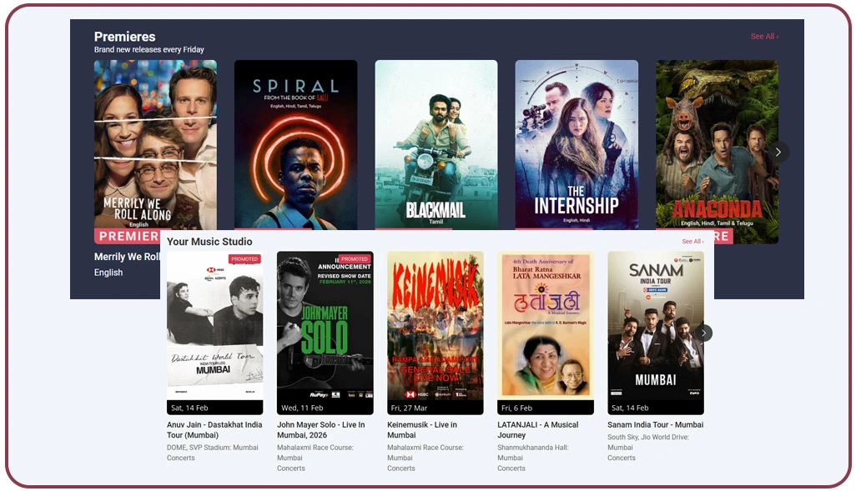Image resolution: width=856 pixels, height=491 pixels.
Task: Click the next arrow in Premieres carousel
Action: pyautogui.click(x=778, y=153)
